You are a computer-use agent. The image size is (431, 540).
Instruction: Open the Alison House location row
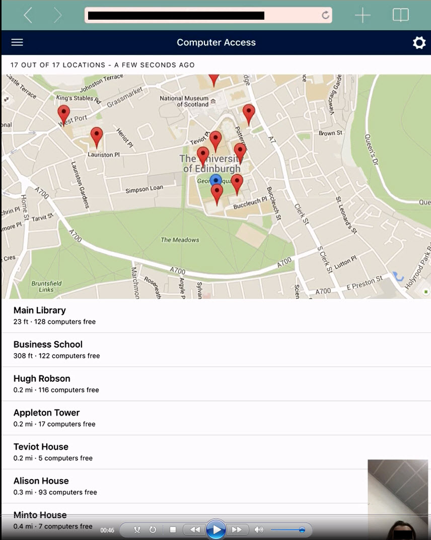point(216,486)
